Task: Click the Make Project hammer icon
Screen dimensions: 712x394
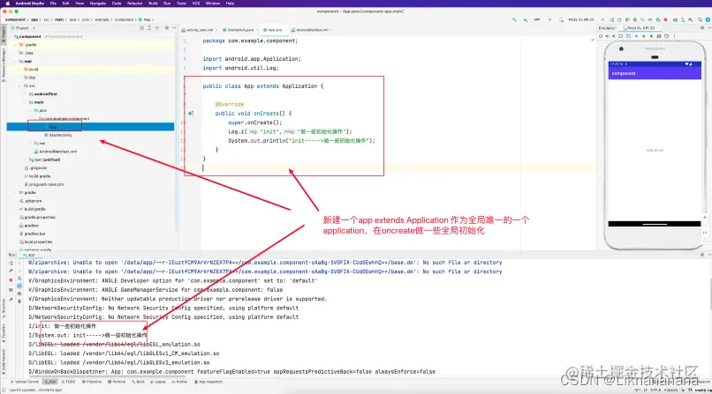Action: pos(514,20)
